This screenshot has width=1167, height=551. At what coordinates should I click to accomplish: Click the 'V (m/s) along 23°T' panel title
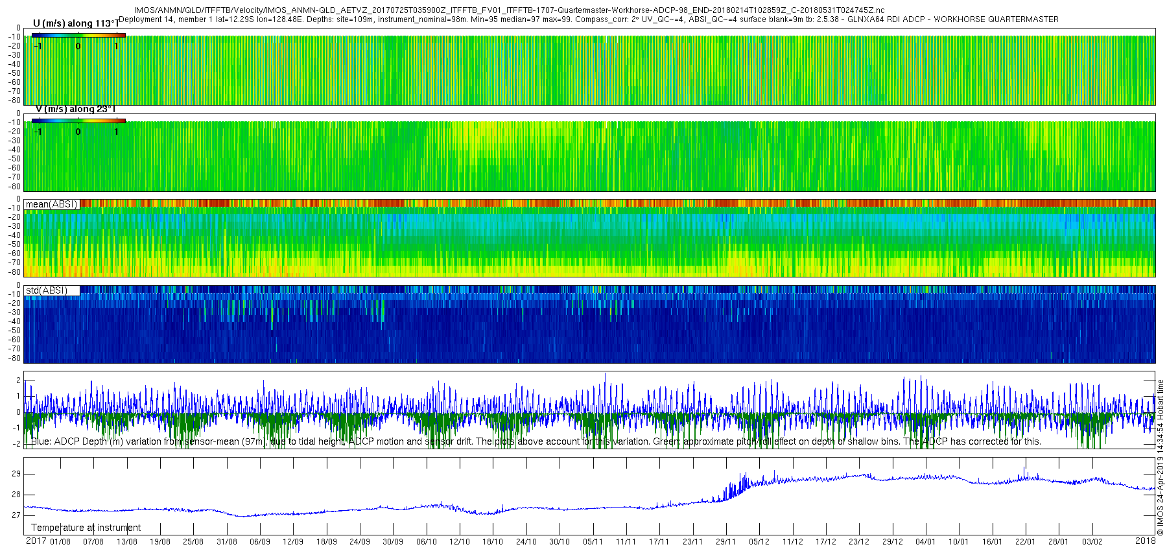click(75, 109)
